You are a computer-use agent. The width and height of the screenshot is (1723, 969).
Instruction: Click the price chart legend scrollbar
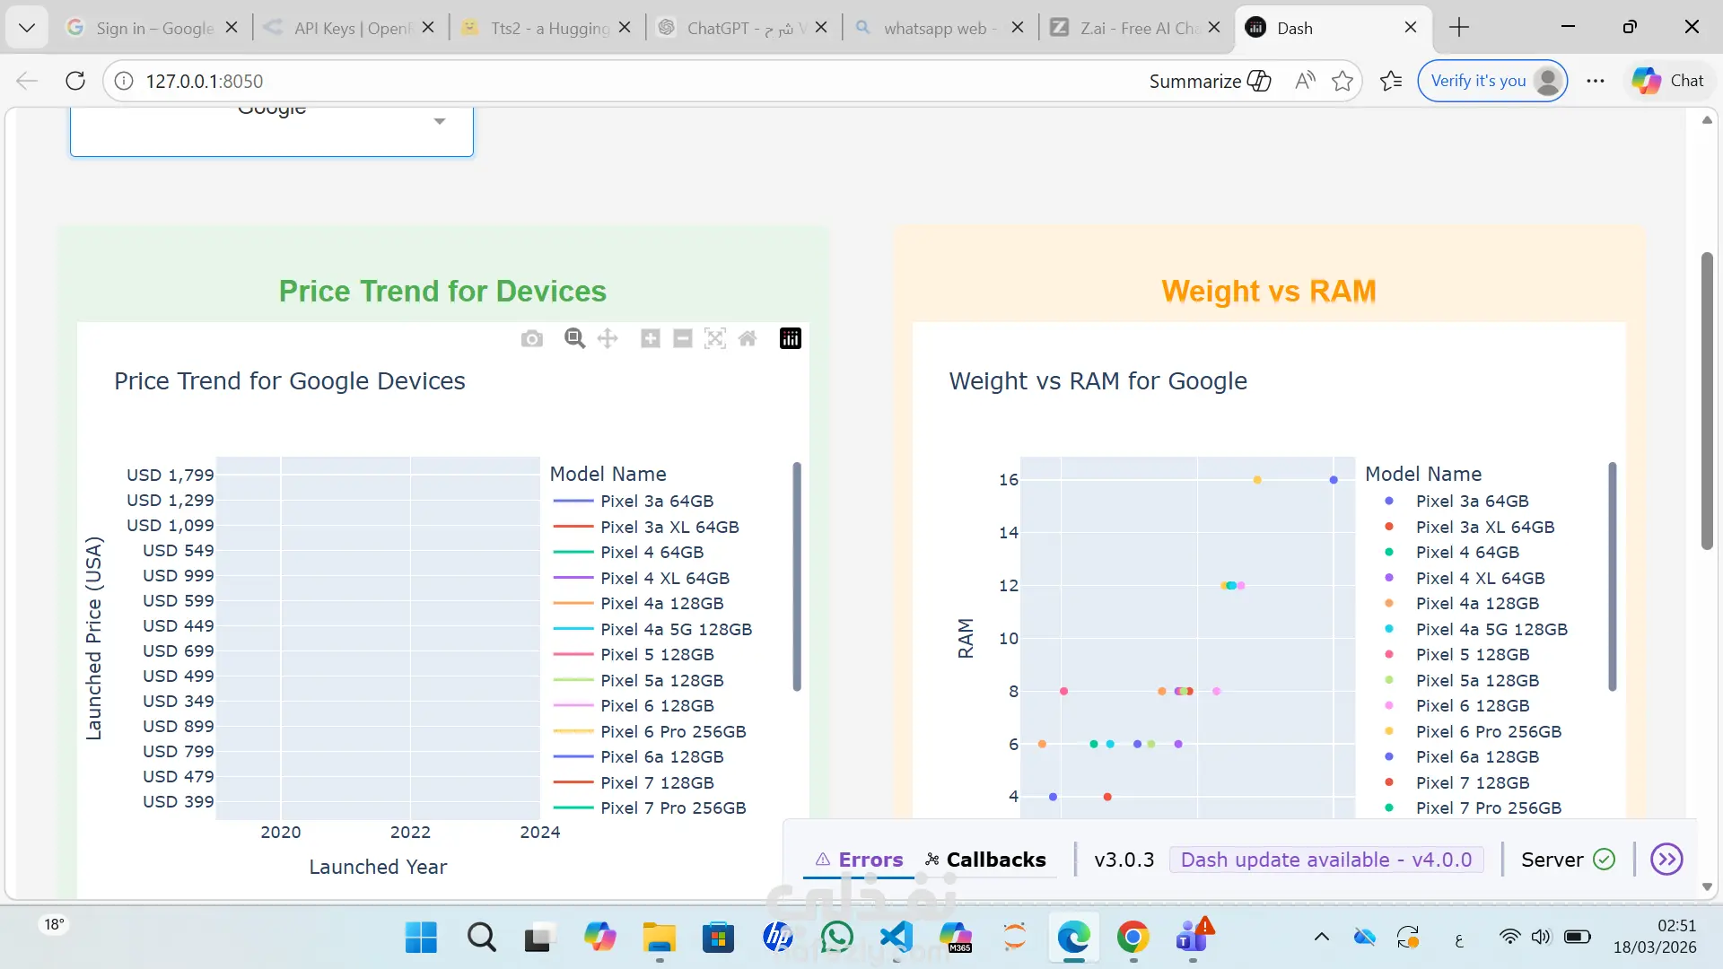pyautogui.click(x=797, y=576)
